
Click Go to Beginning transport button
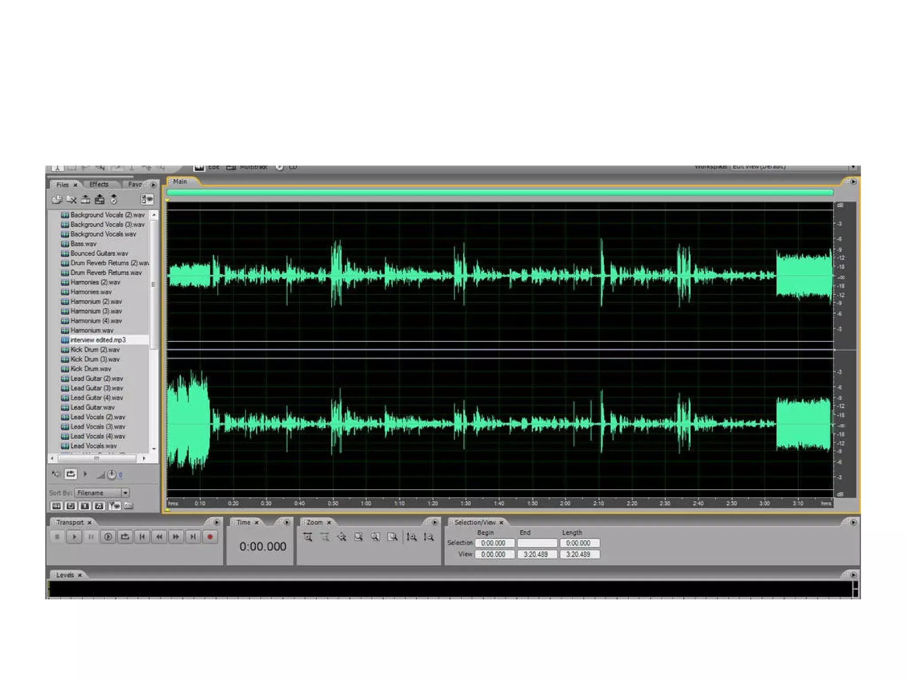(x=142, y=537)
